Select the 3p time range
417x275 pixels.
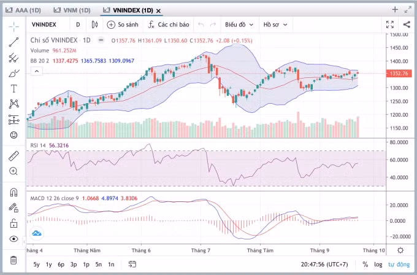point(74,265)
